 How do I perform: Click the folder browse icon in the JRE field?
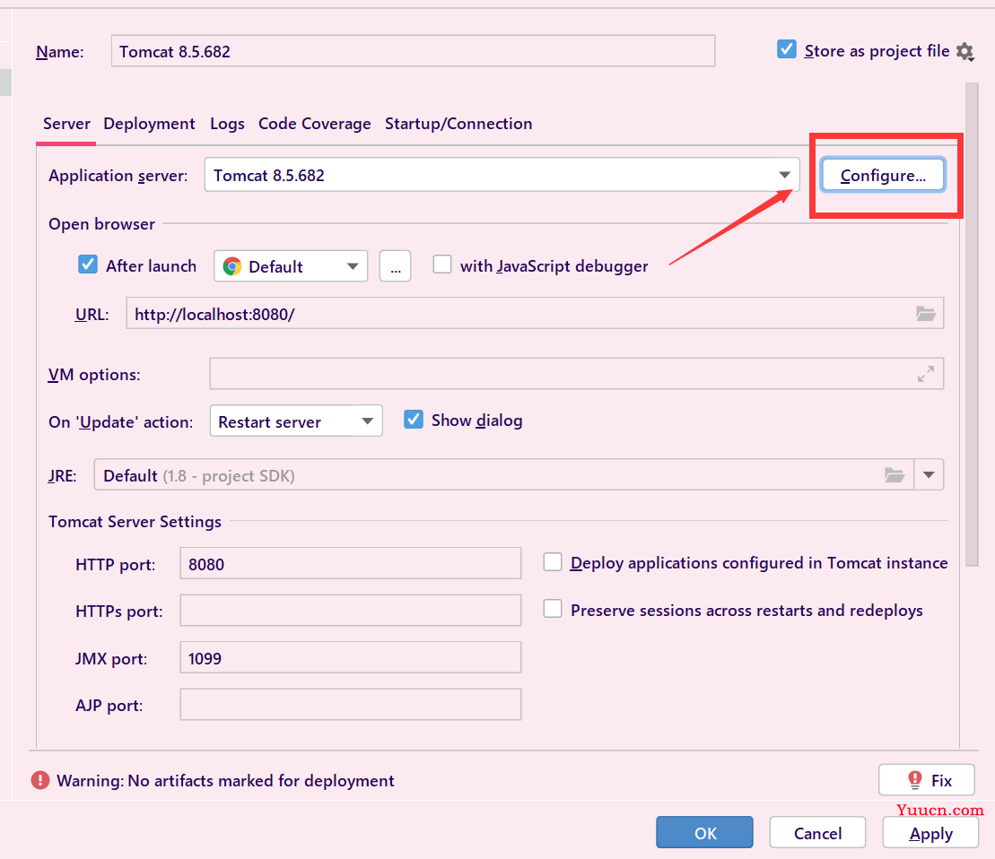click(x=895, y=475)
